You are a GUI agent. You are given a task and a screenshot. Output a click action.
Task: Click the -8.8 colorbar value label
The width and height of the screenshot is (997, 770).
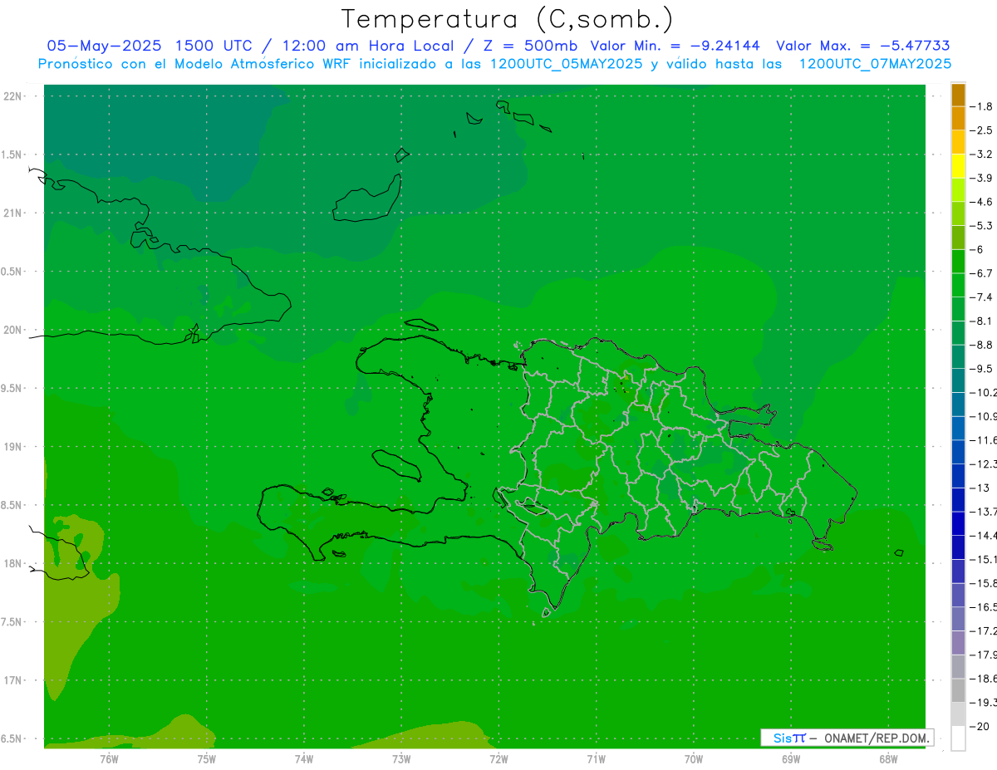(983, 345)
